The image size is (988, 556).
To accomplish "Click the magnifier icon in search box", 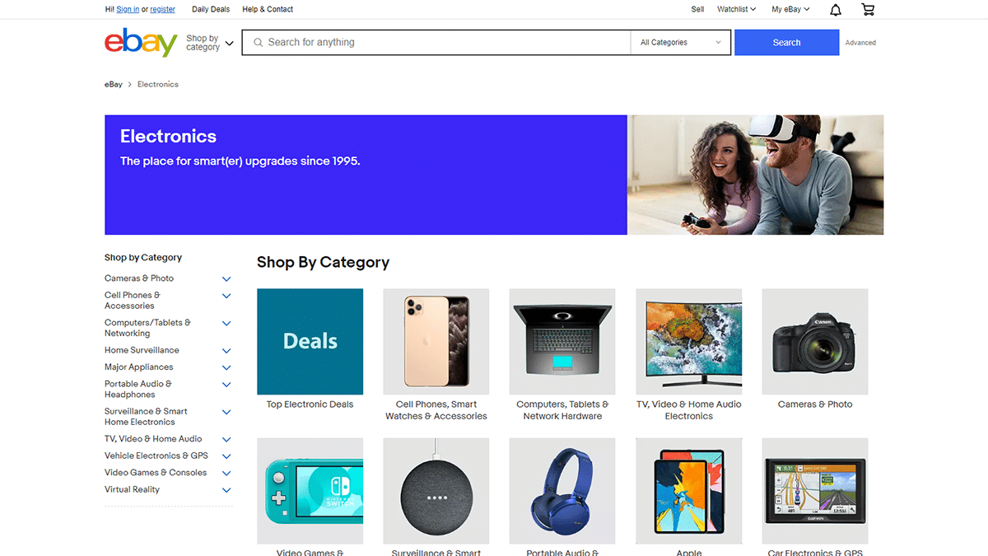I will 258,43.
